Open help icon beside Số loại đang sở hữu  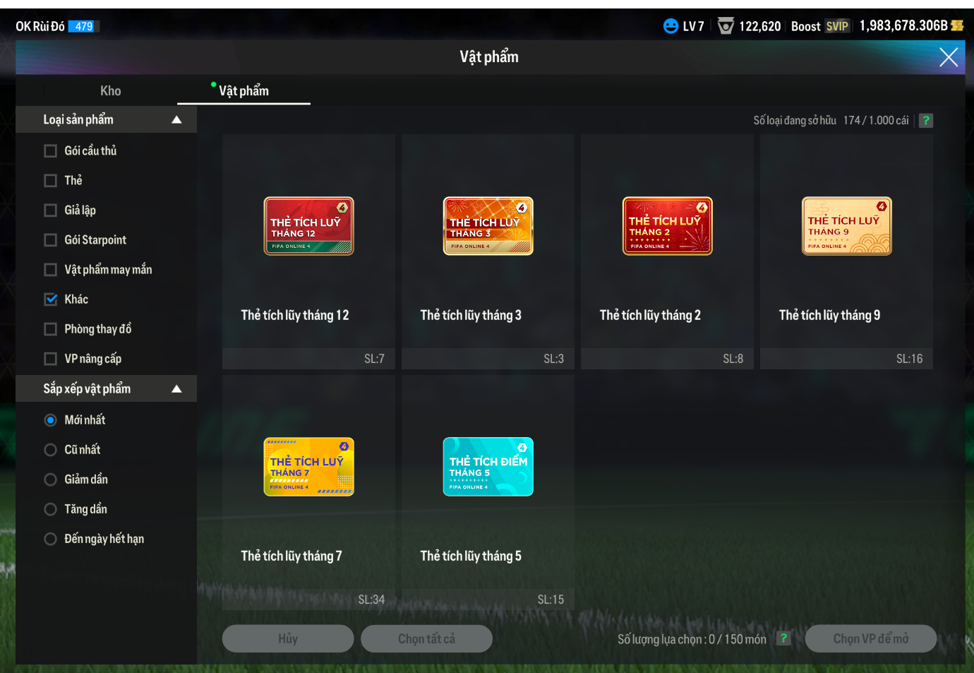tap(926, 121)
